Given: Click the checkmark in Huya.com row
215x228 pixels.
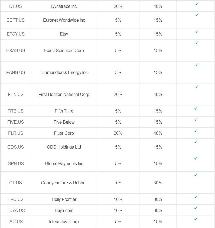Looking at the screenshot, I should click(x=196, y=208).
